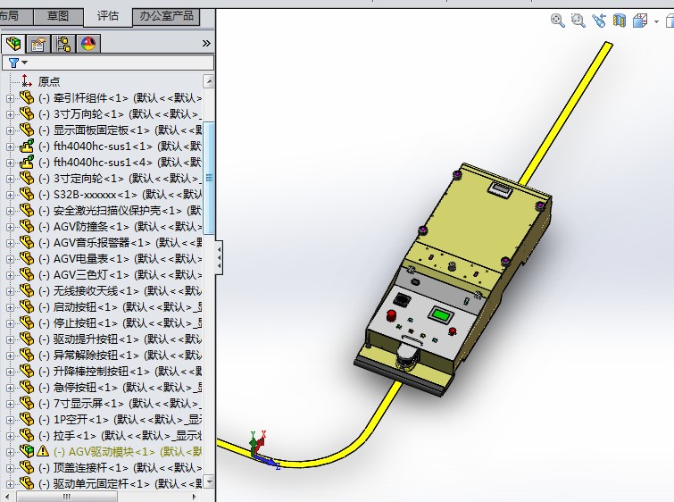674x502 pixels.
Task: Expand the 牵引杆组件<1> node
Action: 10,98
